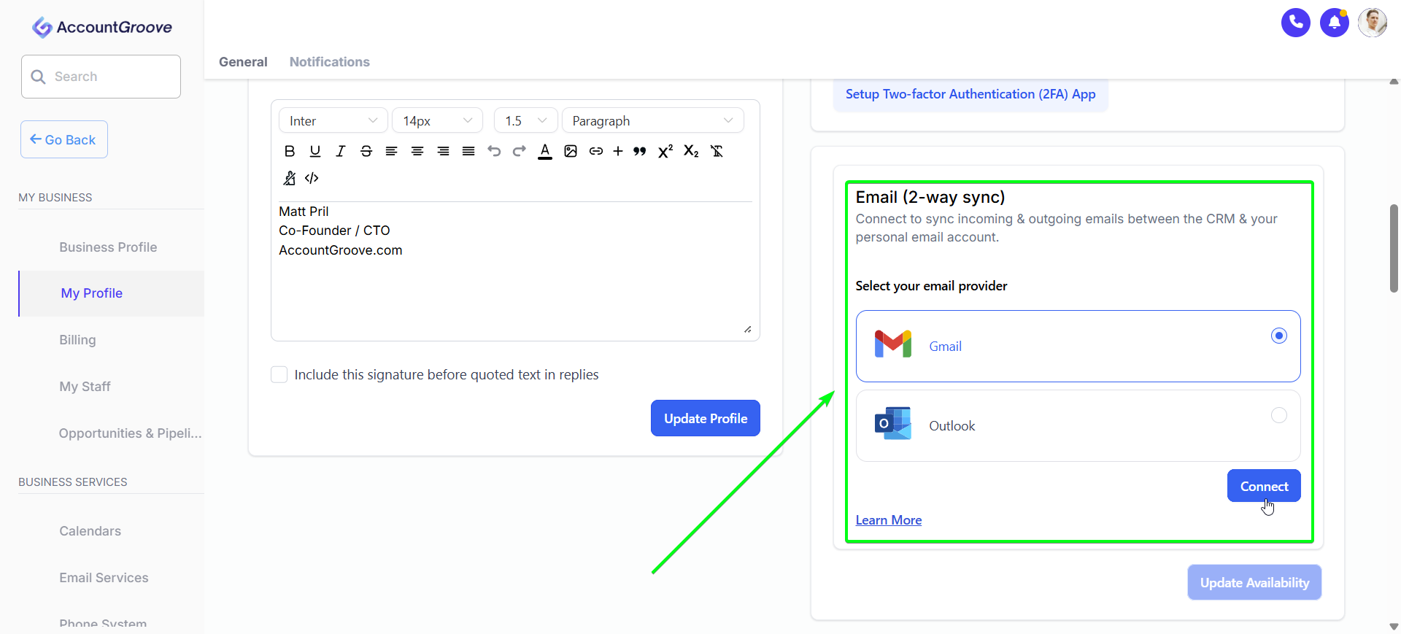Click the Outlook logo icon
1401x634 pixels.
893,423
